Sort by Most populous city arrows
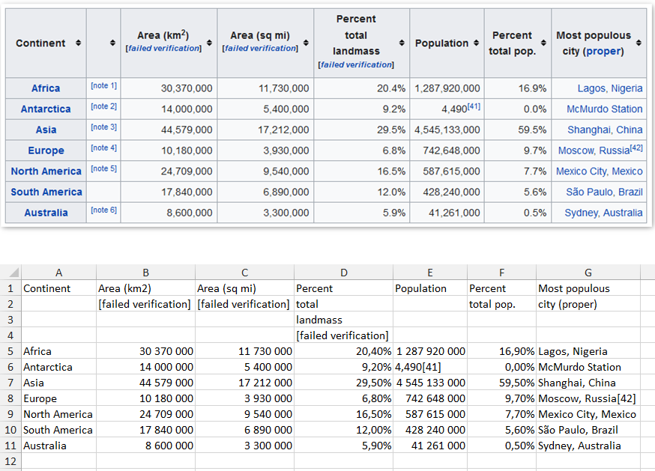 [x=639, y=43]
